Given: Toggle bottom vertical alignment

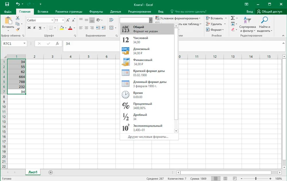Looking at the screenshot, I should click(x=92, y=20).
